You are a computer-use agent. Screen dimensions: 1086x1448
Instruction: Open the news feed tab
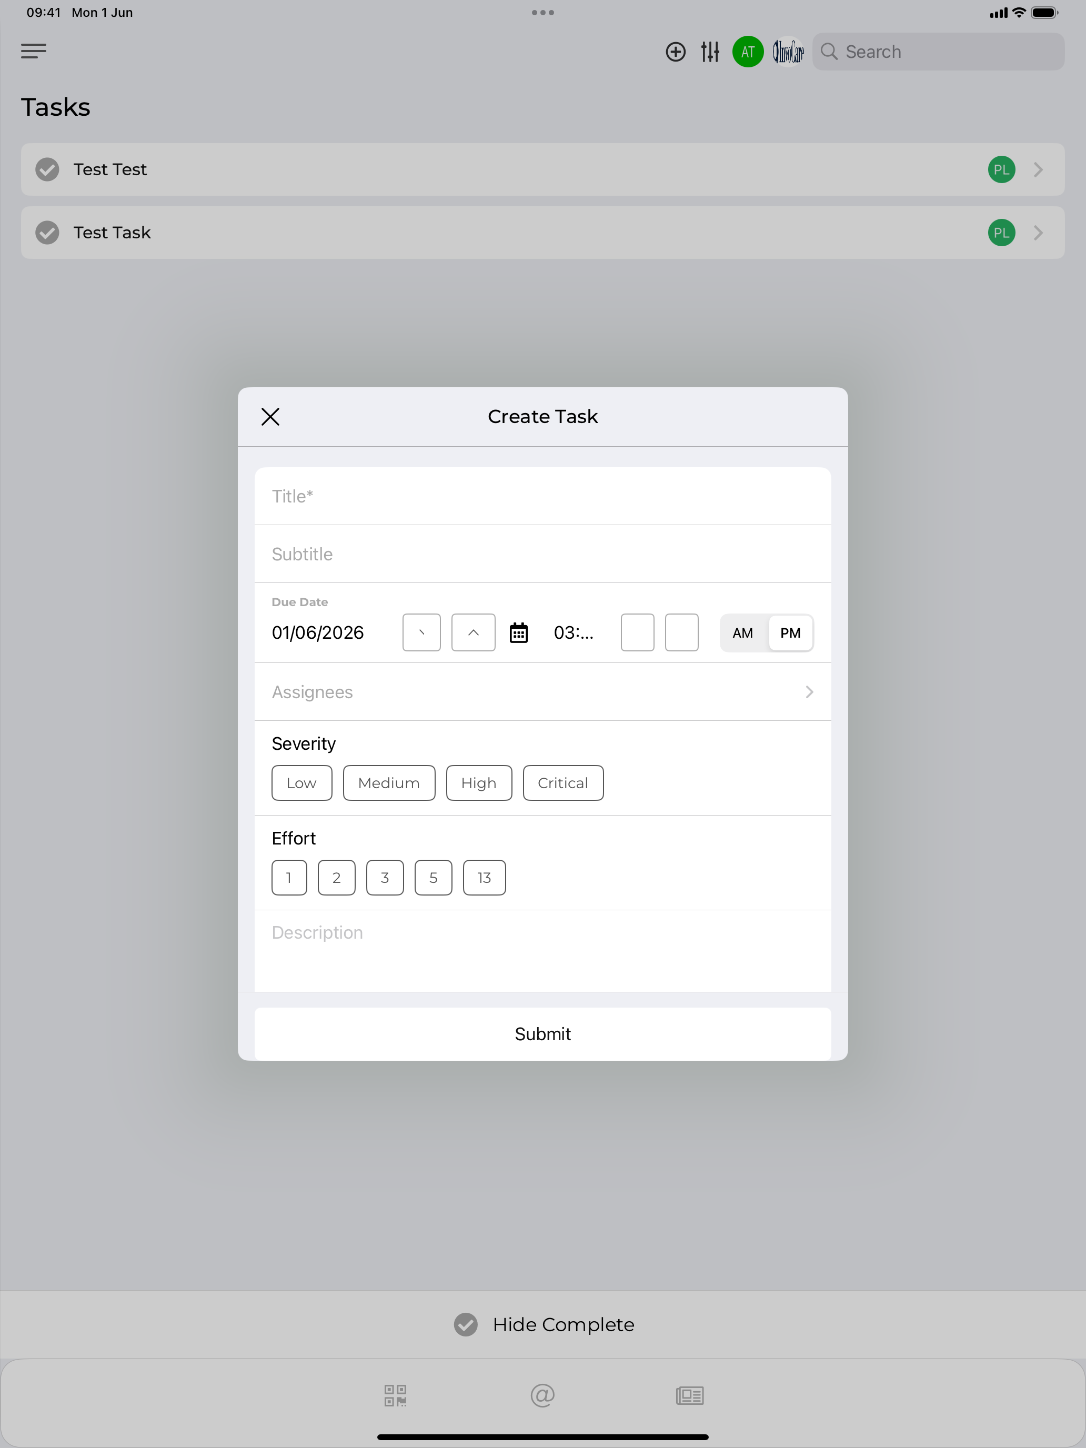pos(690,1395)
